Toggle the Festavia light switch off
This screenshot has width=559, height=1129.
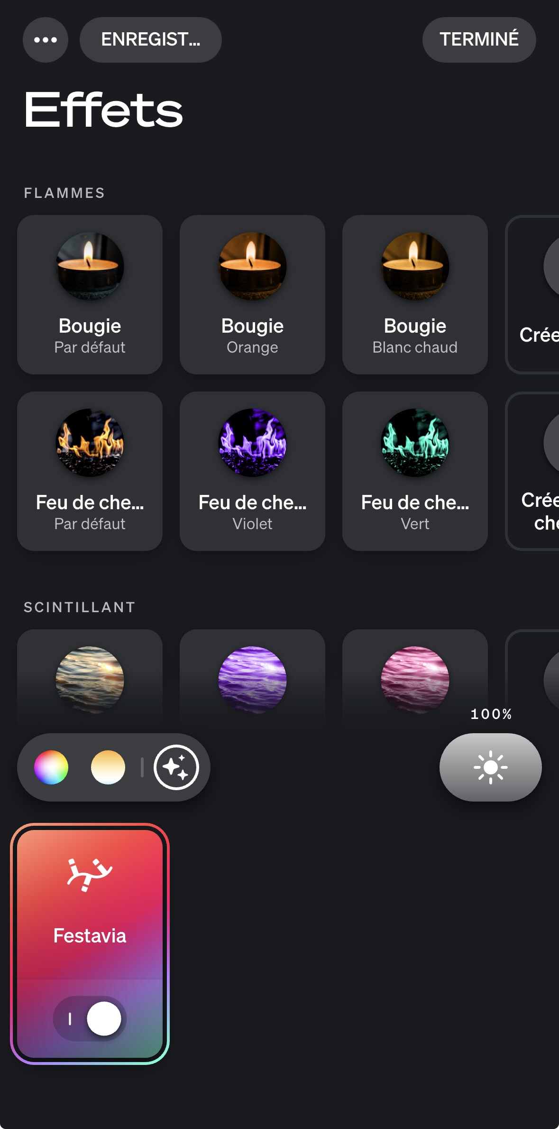[x=90, y=1018]
